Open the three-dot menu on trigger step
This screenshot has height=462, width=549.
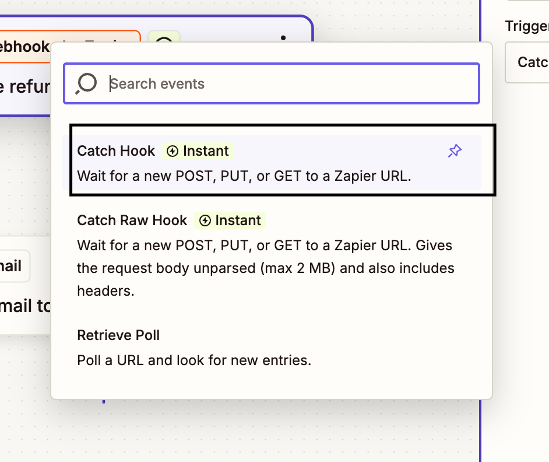[x=283, y=37]
